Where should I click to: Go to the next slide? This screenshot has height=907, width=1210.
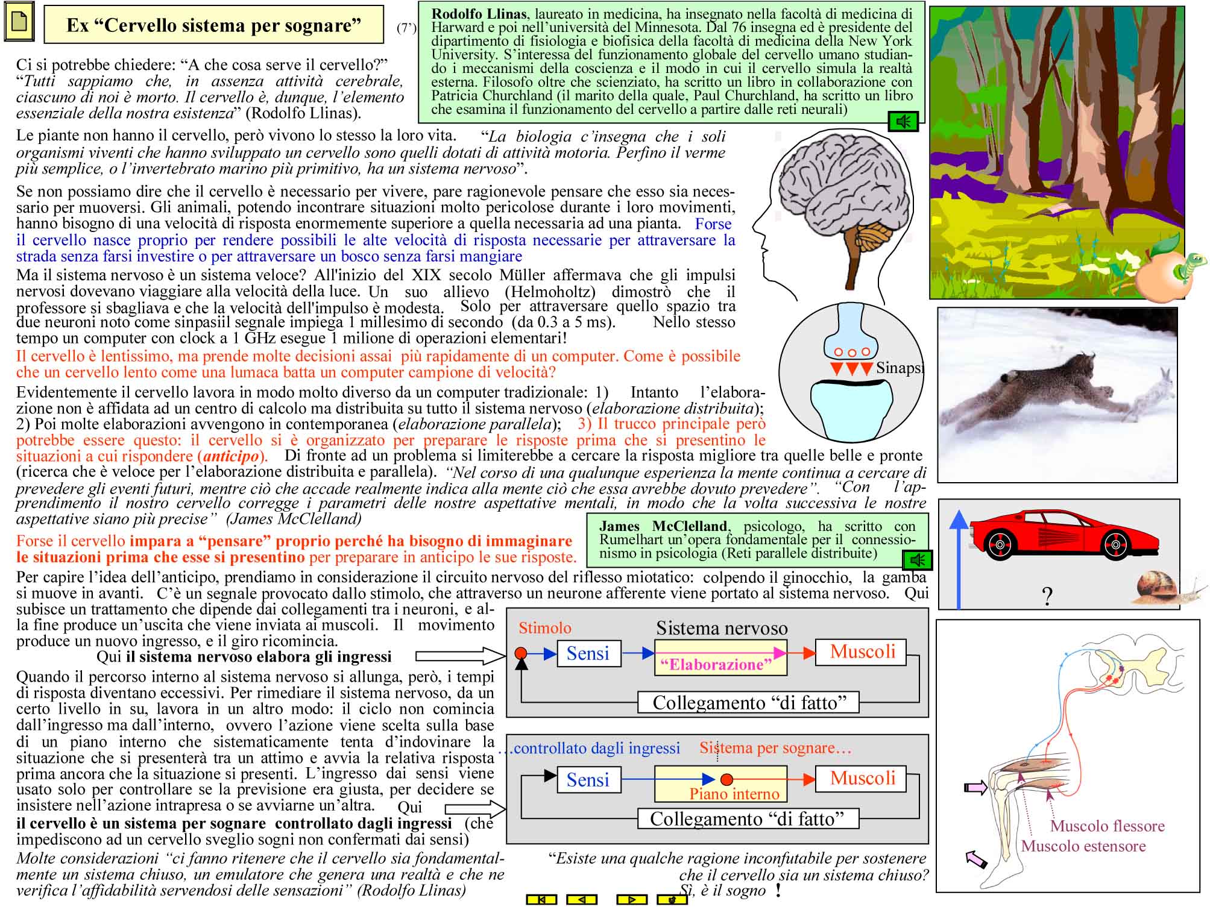(x=632, y=900)
